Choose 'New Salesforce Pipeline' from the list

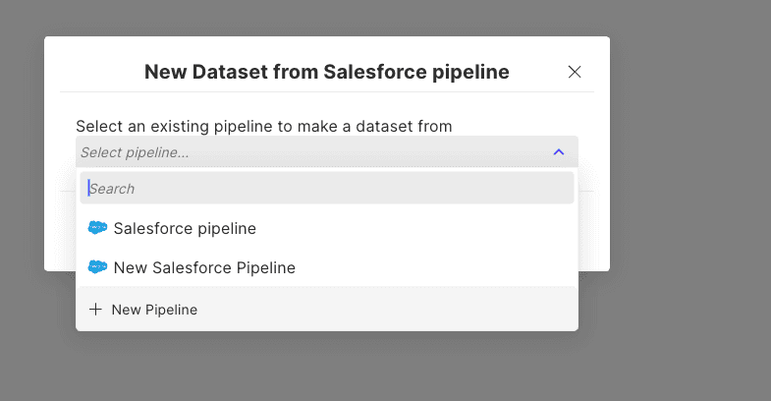(327, 267)
